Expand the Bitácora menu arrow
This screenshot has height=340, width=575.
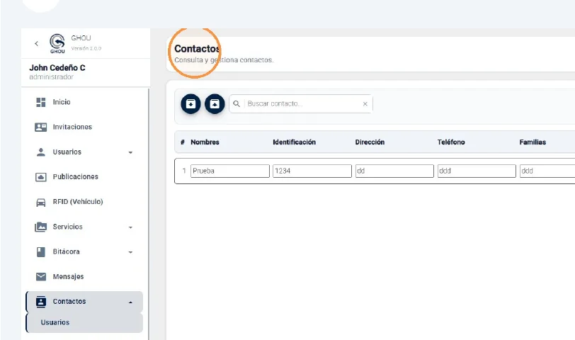click(x=130, y=252)
